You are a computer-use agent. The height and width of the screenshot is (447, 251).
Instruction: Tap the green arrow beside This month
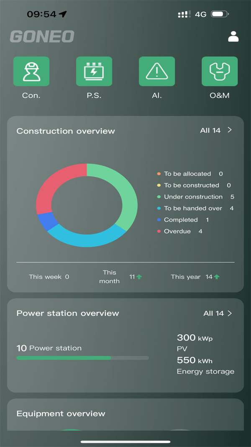[x=139, y=277]
